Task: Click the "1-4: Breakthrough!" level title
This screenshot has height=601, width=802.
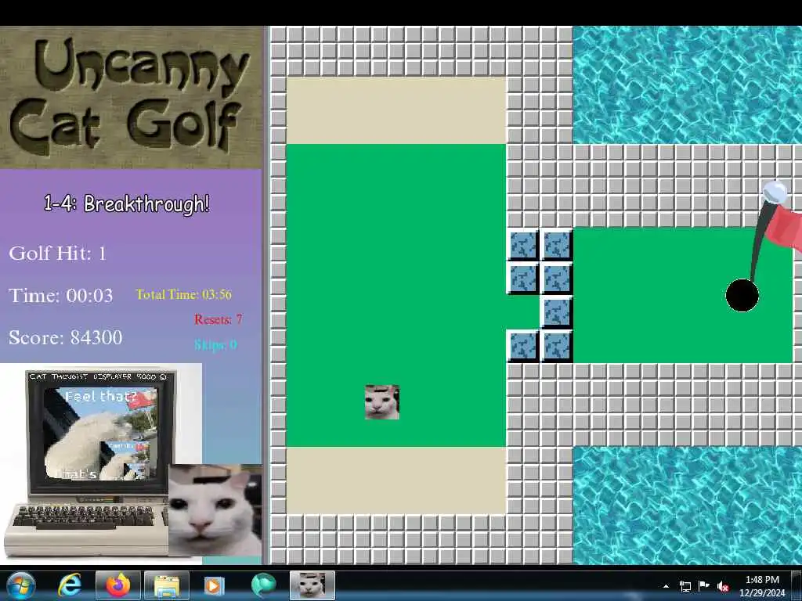Action: coord(127,203)
